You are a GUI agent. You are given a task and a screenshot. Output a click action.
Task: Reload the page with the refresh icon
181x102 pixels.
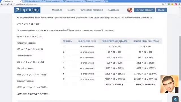8,4
